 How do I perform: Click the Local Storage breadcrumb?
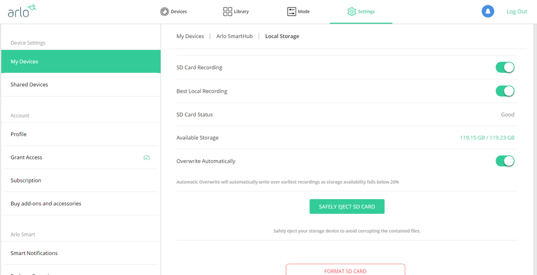(282, 37)
